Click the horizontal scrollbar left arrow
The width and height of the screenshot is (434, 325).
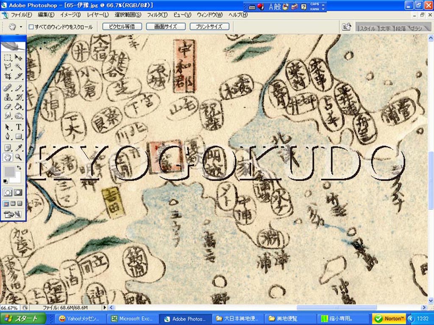click(x=111, y=307)
